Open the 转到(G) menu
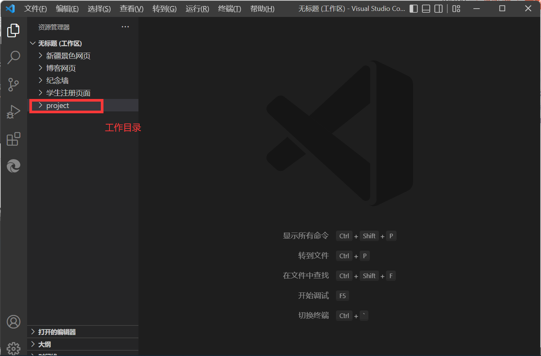 [164, 9]
